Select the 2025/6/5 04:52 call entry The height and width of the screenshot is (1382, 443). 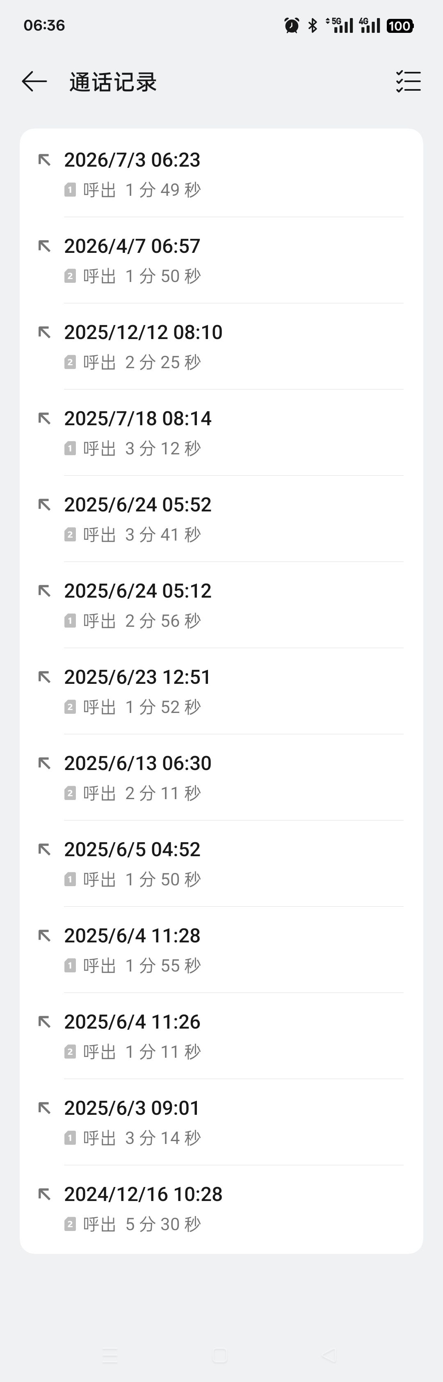tap(221, 864)
